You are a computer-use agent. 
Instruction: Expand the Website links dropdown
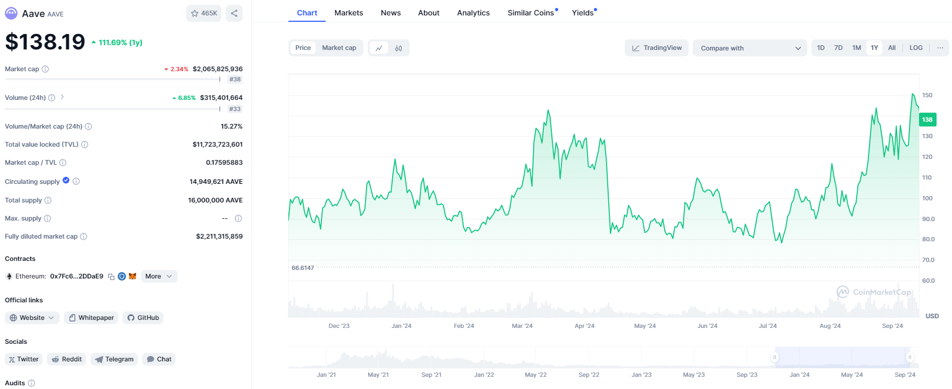(32, 318)
